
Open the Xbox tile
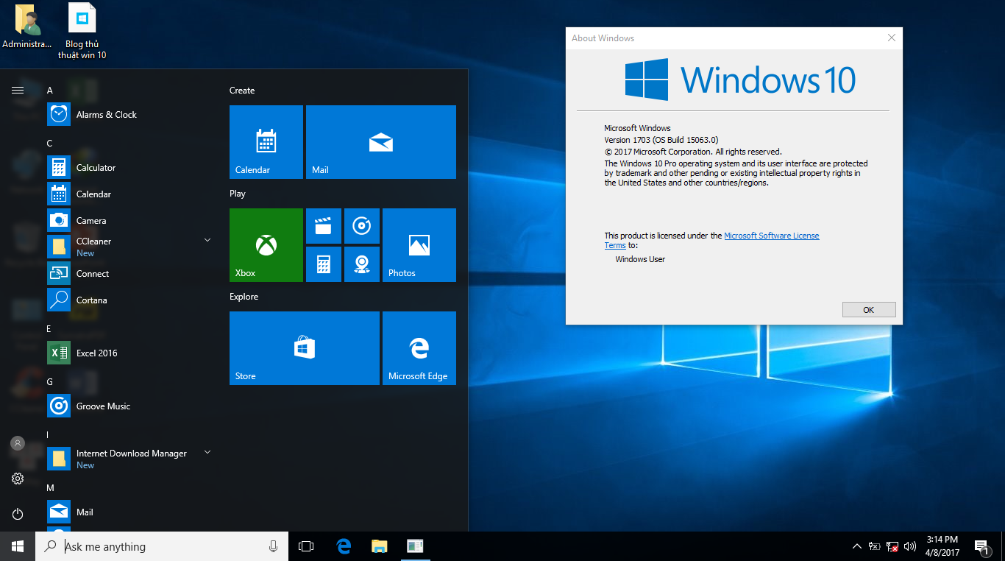(x=266, y=245)
